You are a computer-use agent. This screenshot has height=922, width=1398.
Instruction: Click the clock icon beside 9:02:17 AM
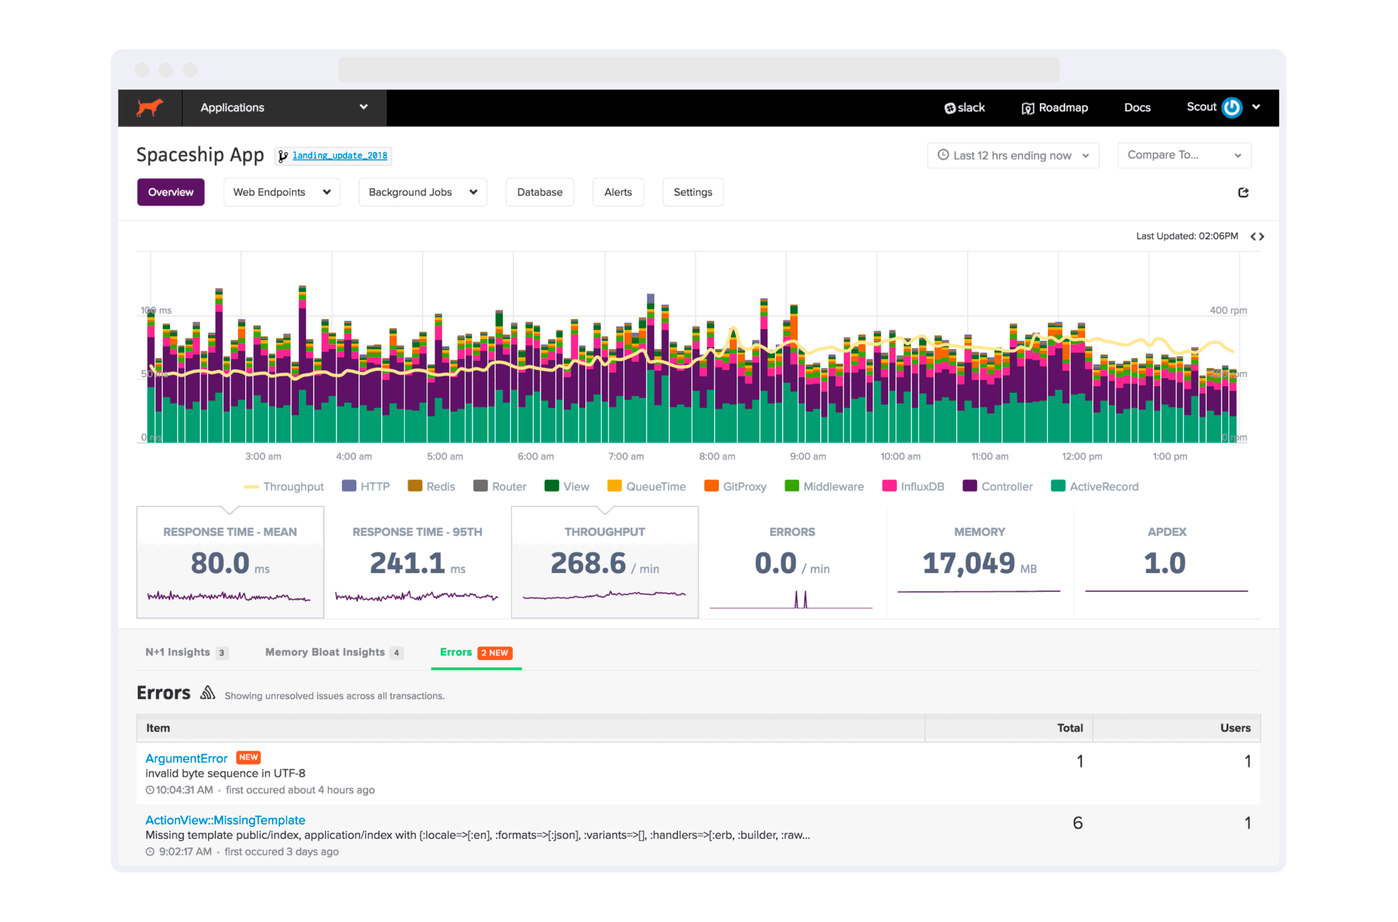[x=150, y=852]
